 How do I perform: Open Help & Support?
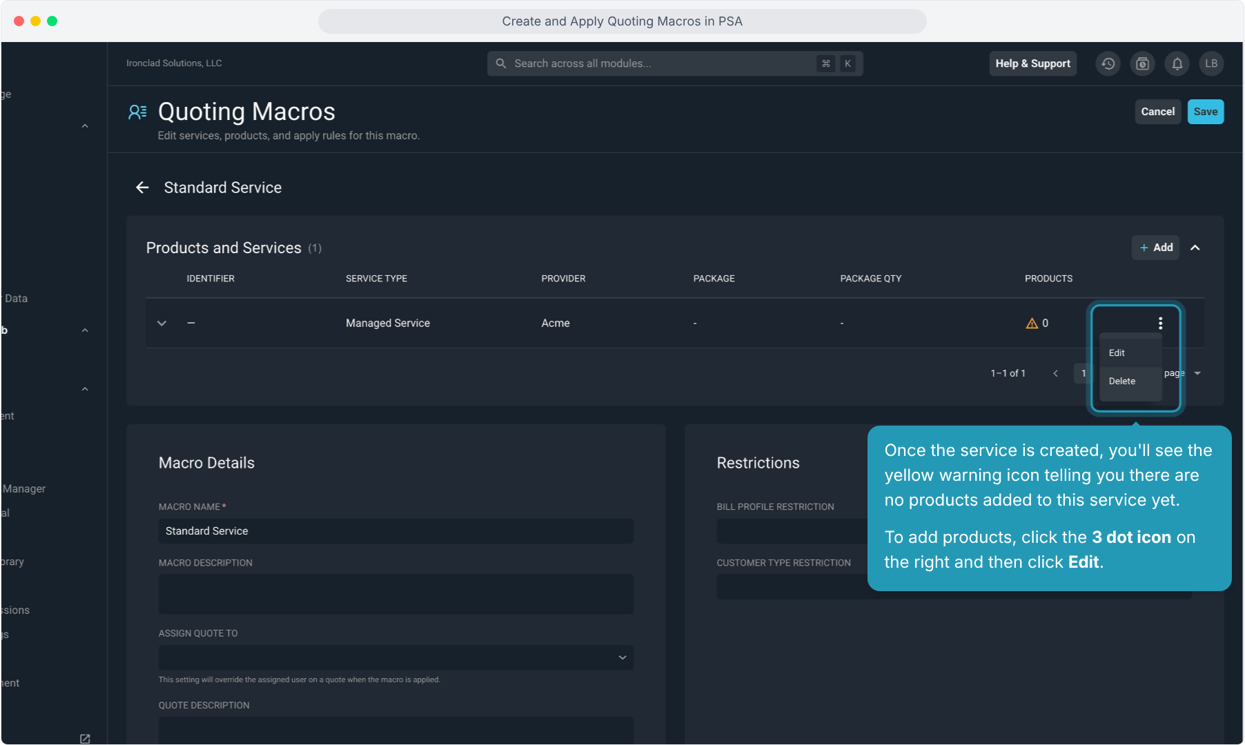1032,63
